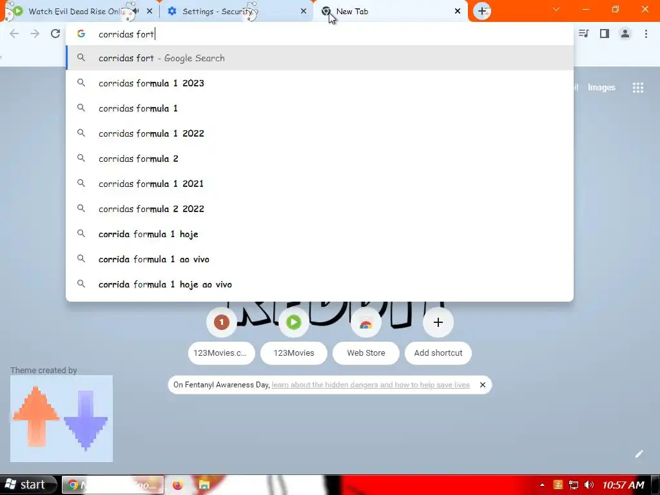Viewport: 660px width, 495px height.
Task: Open the green 123Movies shortcut icon
Action: coord(293,322)
